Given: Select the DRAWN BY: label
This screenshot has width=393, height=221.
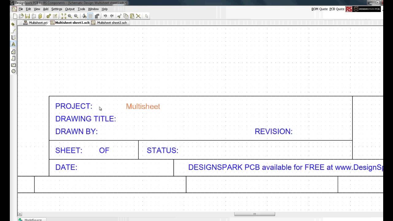Looking at the screenshot, I should tap(76, 131).
